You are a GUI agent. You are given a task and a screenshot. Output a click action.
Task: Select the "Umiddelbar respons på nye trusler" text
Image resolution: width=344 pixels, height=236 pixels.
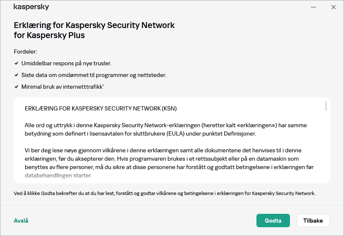point(66,64)
